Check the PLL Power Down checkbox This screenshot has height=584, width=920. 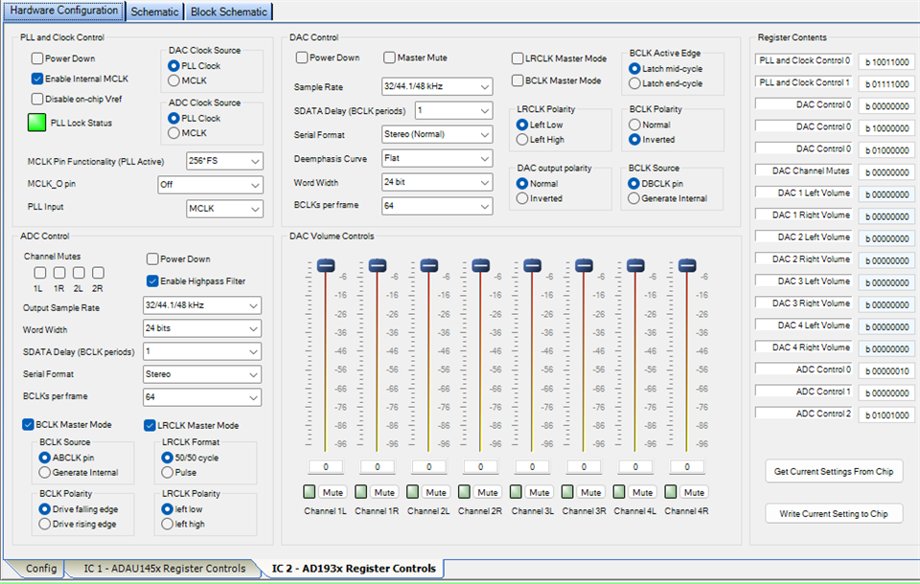click(x=37, y=58)
